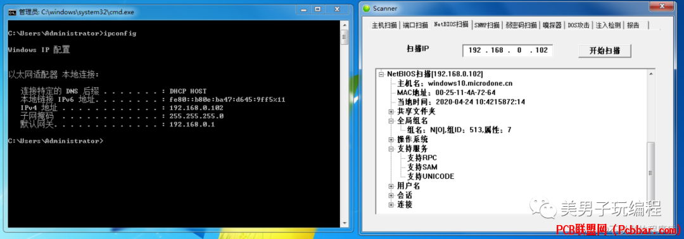Collapse the 全局组名 tree node

(x=391, y=121)
